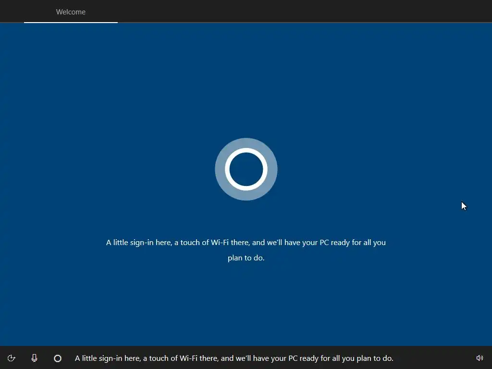Mute the volume speaker icon
492x369 pixels.
(x=480, y=358)
